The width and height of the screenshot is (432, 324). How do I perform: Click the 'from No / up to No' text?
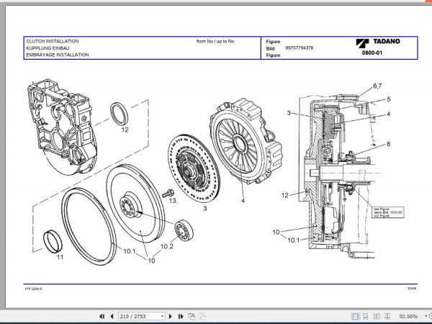pos(215,41)
